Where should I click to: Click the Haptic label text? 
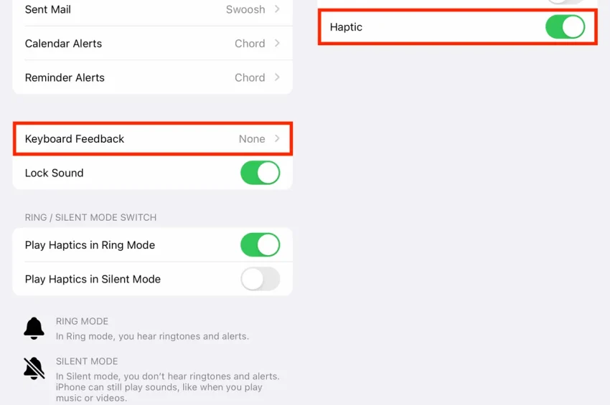[x=346, y=27]
